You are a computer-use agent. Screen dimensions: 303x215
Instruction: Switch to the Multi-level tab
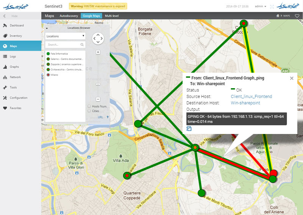coord(112,16)
